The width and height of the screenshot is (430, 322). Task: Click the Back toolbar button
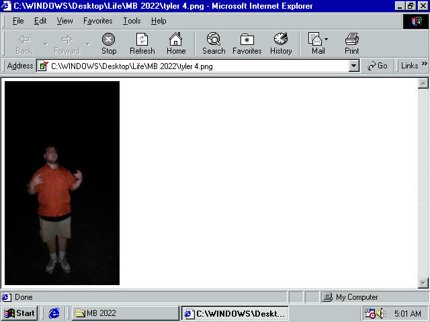(x=24, y=44)
